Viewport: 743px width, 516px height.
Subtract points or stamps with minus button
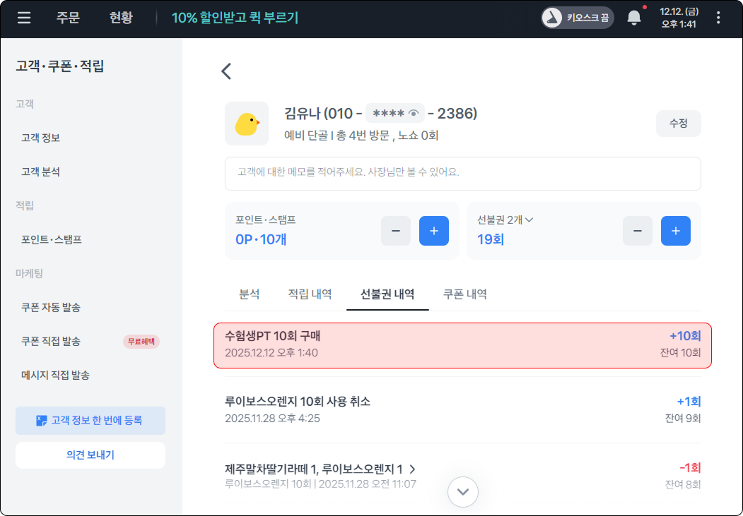396,231
